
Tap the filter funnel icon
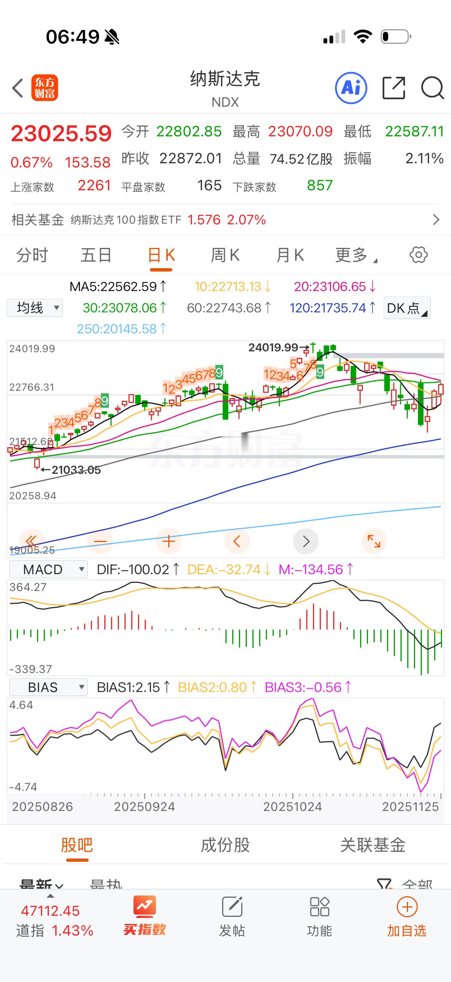(384, 884)
